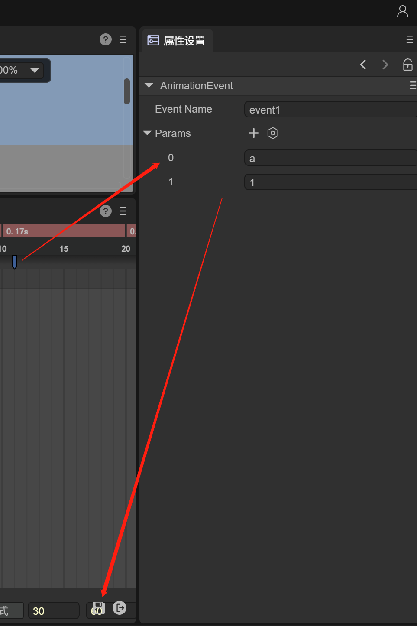
Task: Open the user account icon
Action: [x=402, y=11]
